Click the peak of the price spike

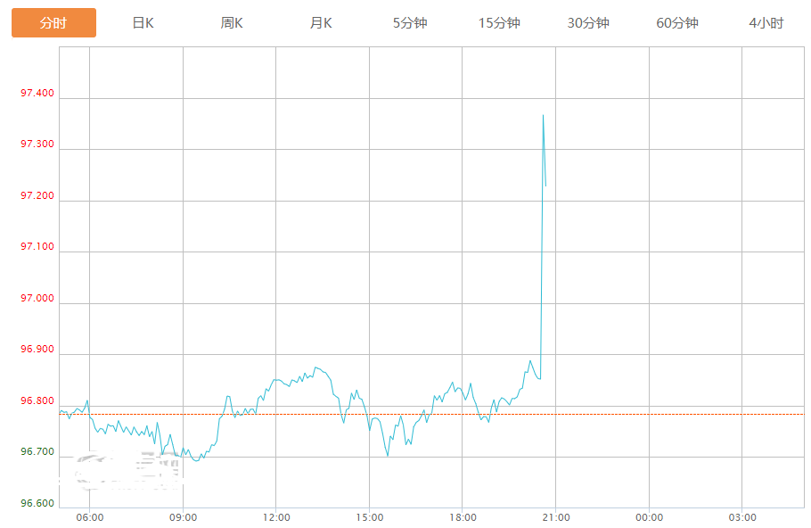coord(543,115)
